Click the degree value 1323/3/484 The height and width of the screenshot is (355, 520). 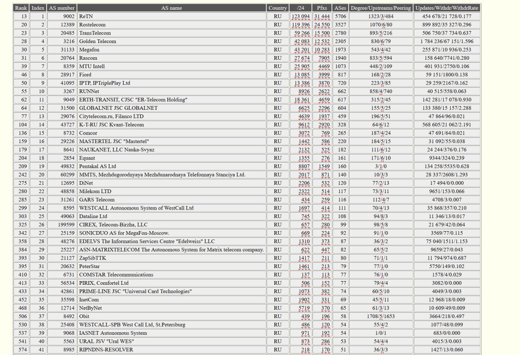[x=381, y=16]
